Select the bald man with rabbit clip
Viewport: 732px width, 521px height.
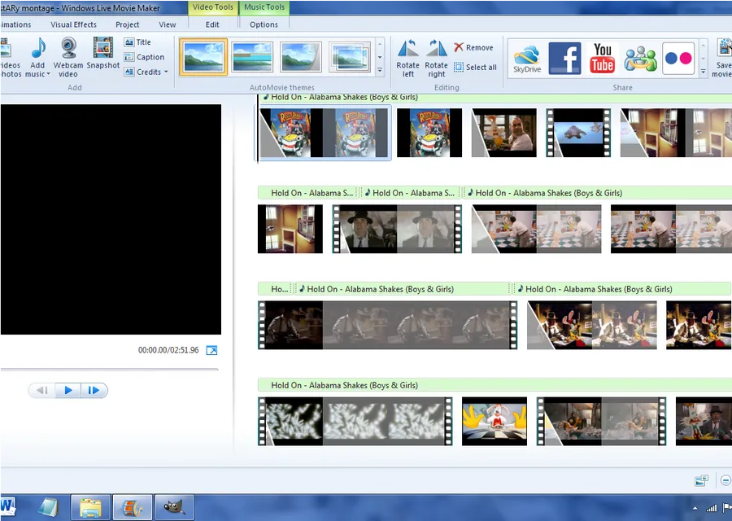[x=504, y=133]
